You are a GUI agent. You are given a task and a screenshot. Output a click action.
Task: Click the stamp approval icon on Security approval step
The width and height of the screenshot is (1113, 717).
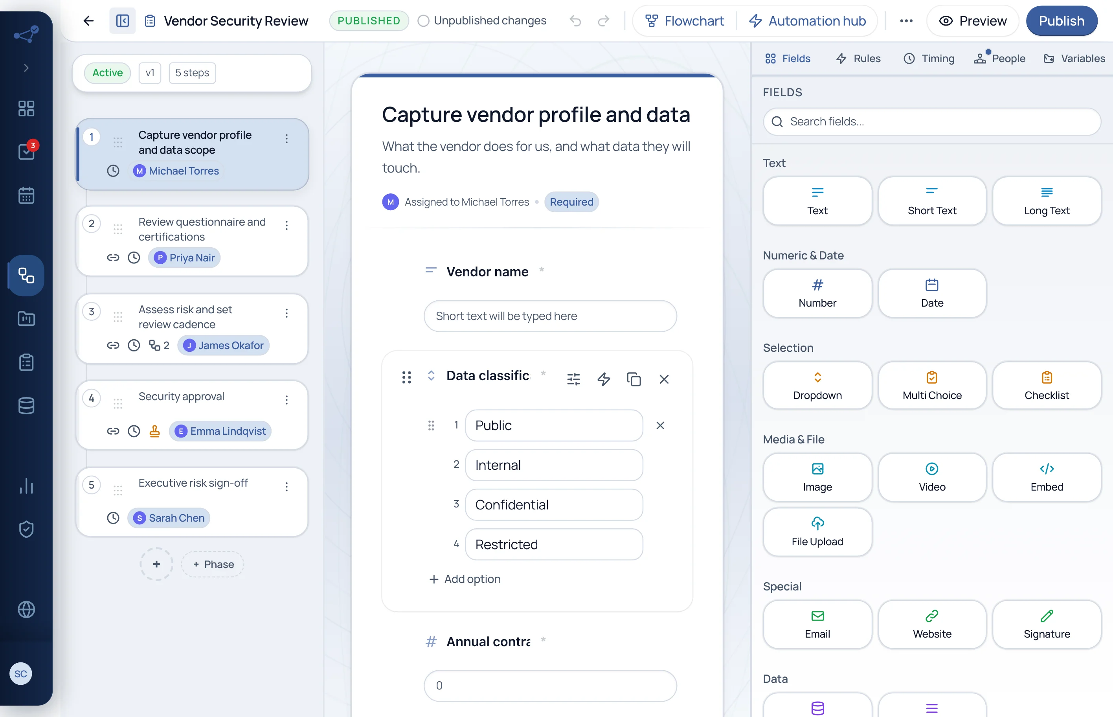tap(154, 431)
